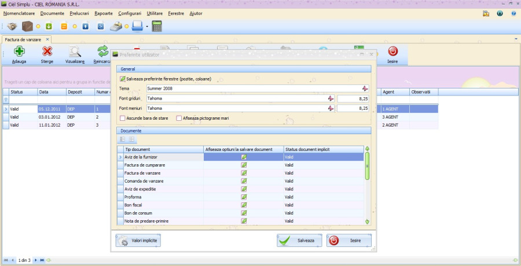
Task: Enable Ascunde bara de stare checkbox
Action: (x=122, y=118)
